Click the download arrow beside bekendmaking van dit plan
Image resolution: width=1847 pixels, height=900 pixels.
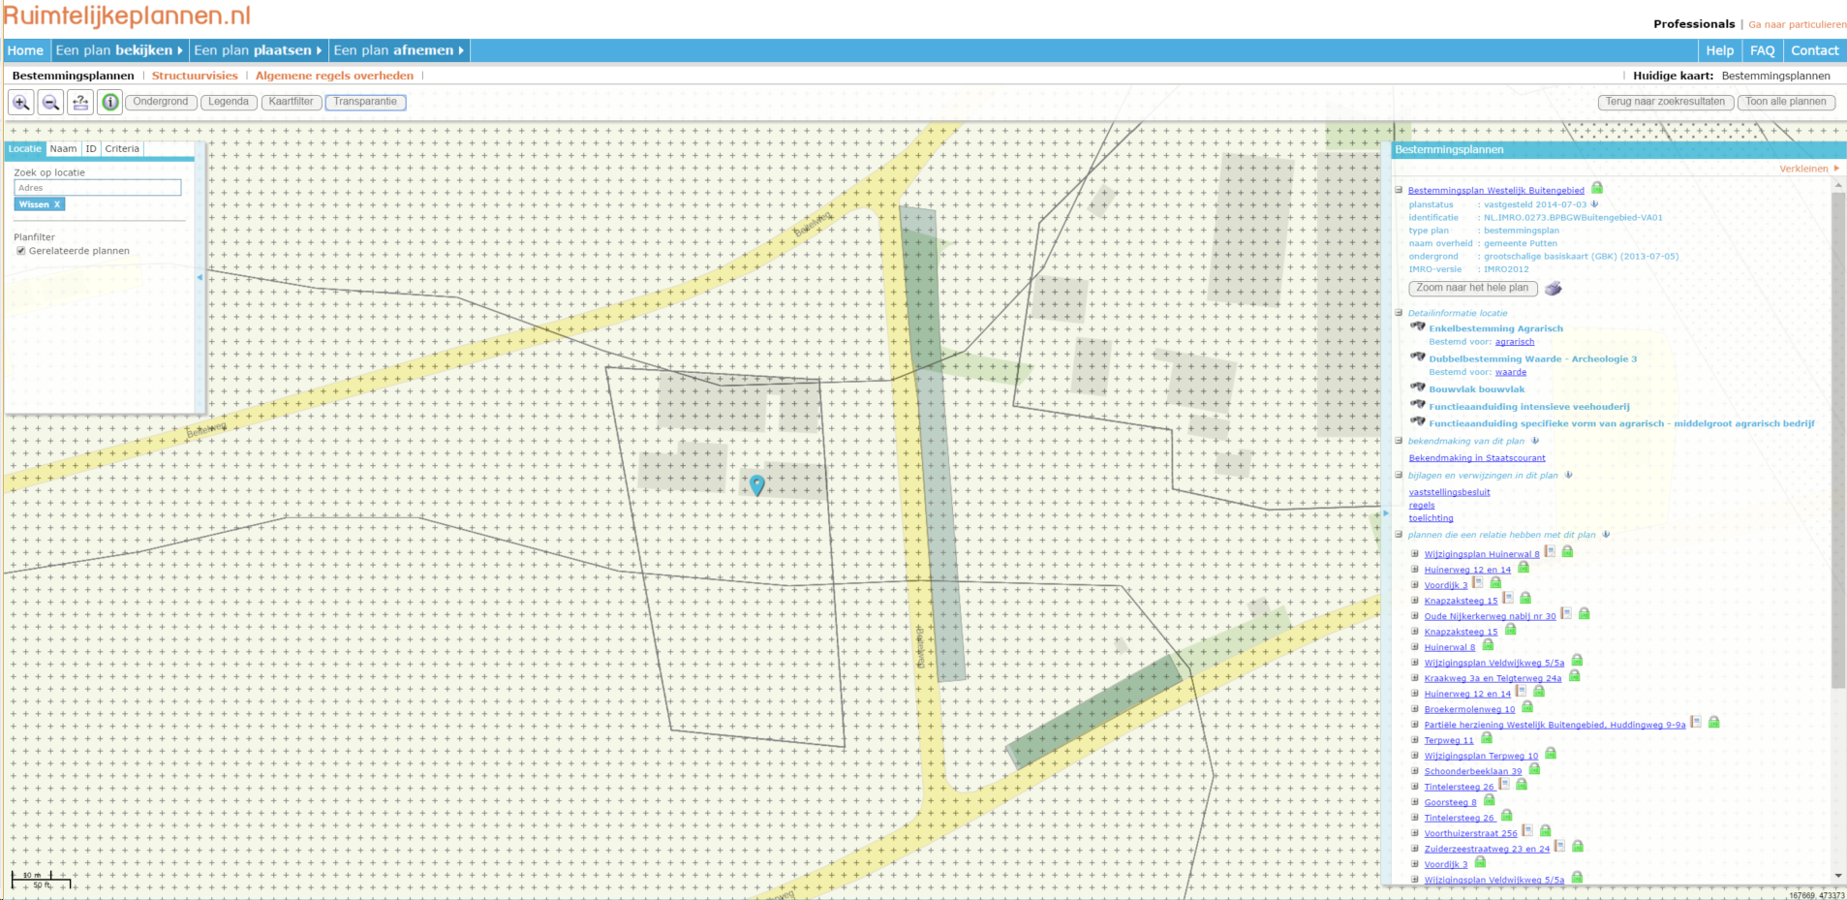[1534, 441]
